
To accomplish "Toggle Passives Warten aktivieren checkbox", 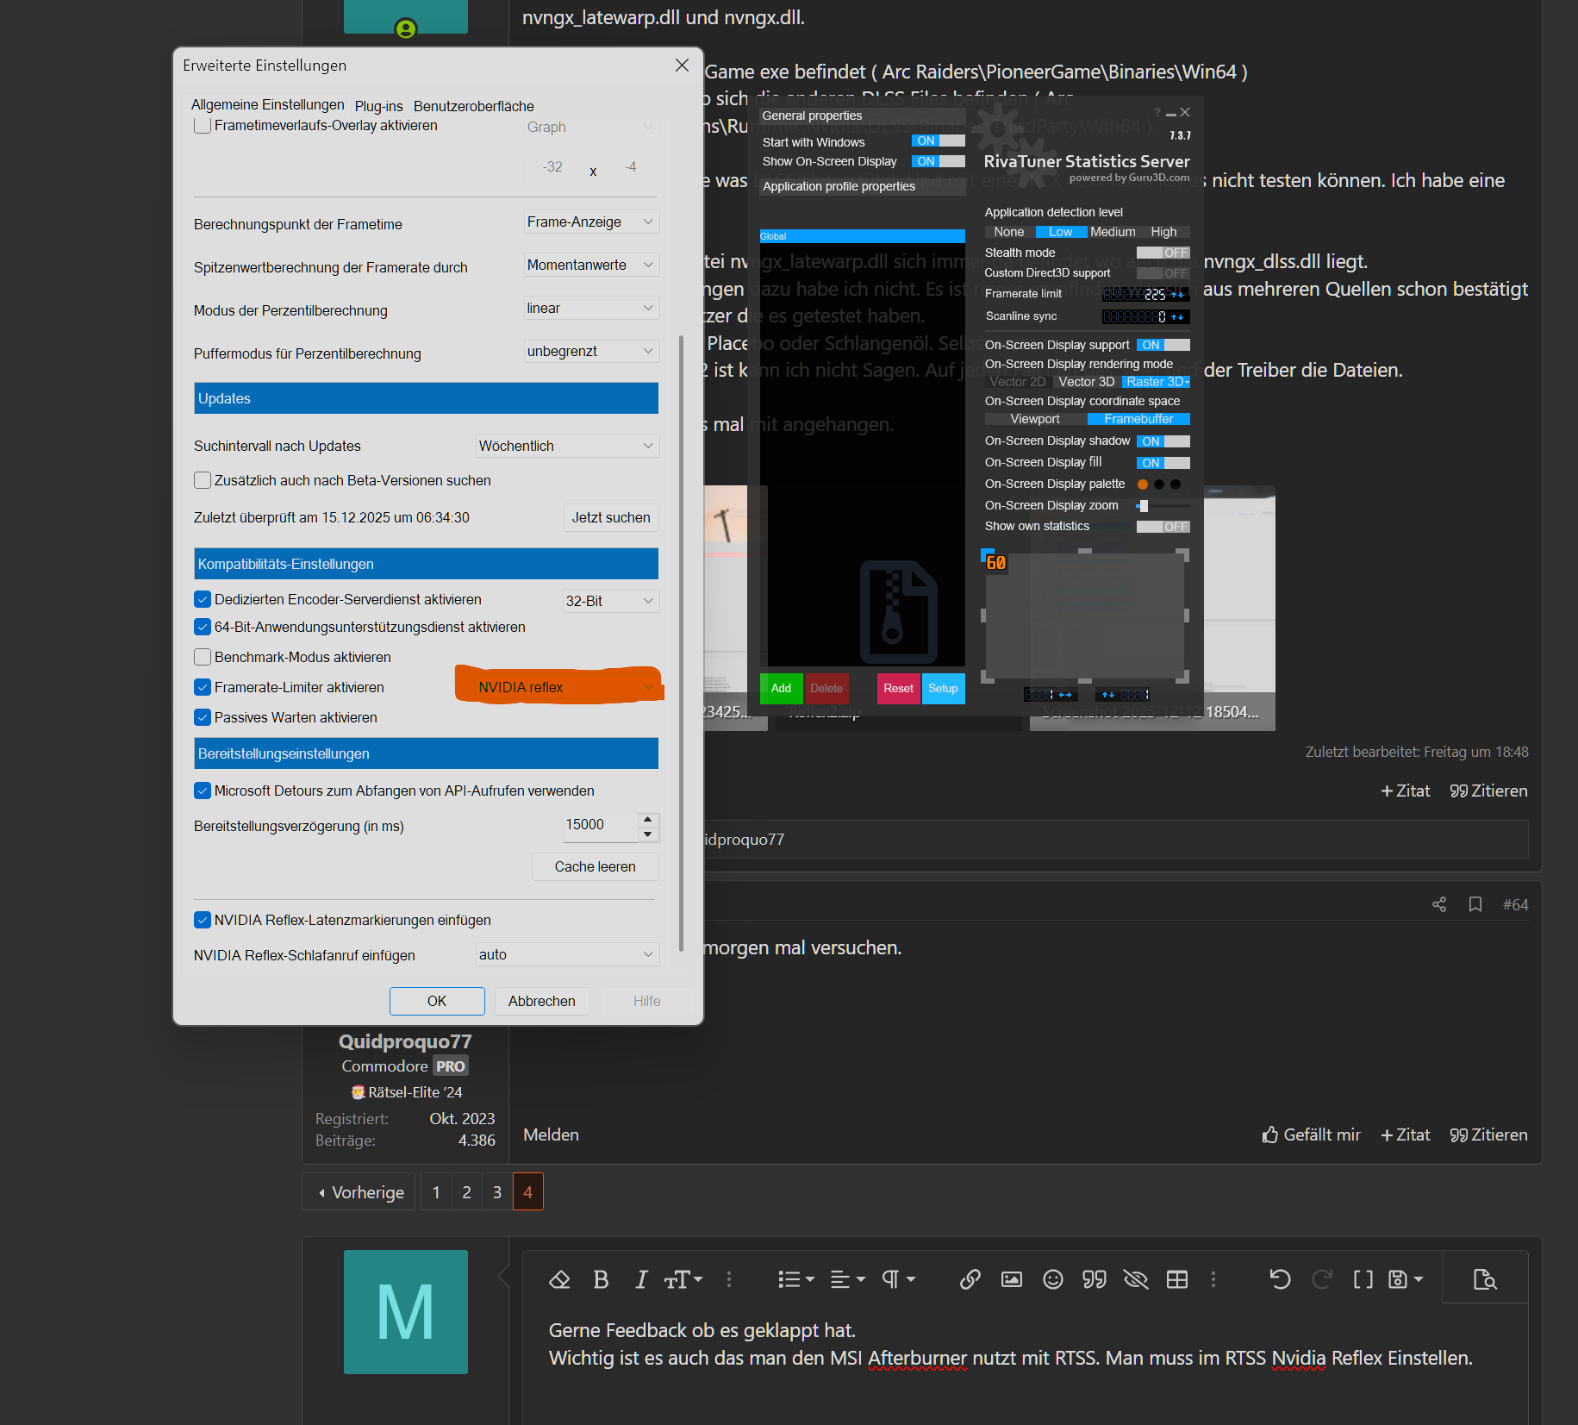I will pyautogui.click(x=203, y=717).
